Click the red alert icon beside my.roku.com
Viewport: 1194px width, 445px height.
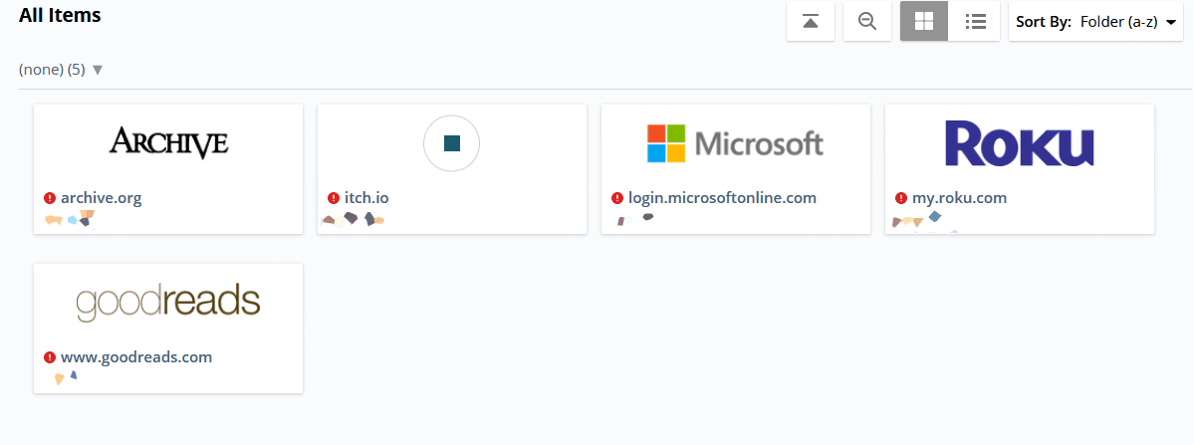pos(901,198)
